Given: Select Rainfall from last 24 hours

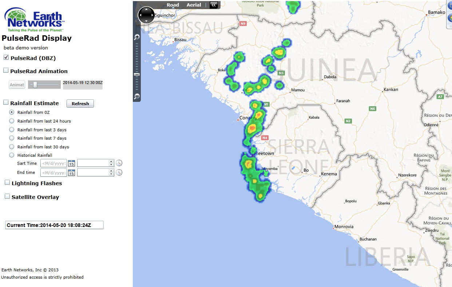Looking at the screenshot, I should coord(12,121).
